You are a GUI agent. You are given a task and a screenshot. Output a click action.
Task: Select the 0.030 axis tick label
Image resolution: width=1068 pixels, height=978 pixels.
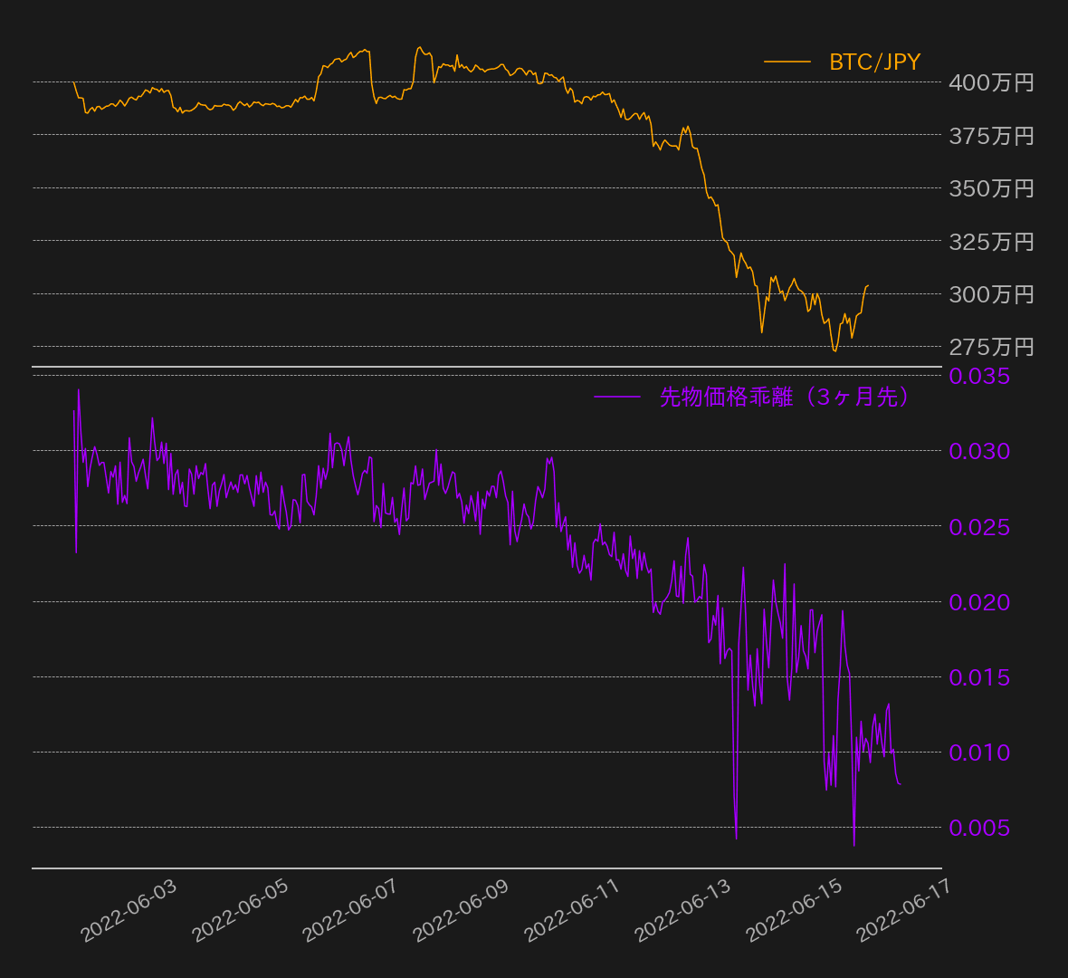979,451
